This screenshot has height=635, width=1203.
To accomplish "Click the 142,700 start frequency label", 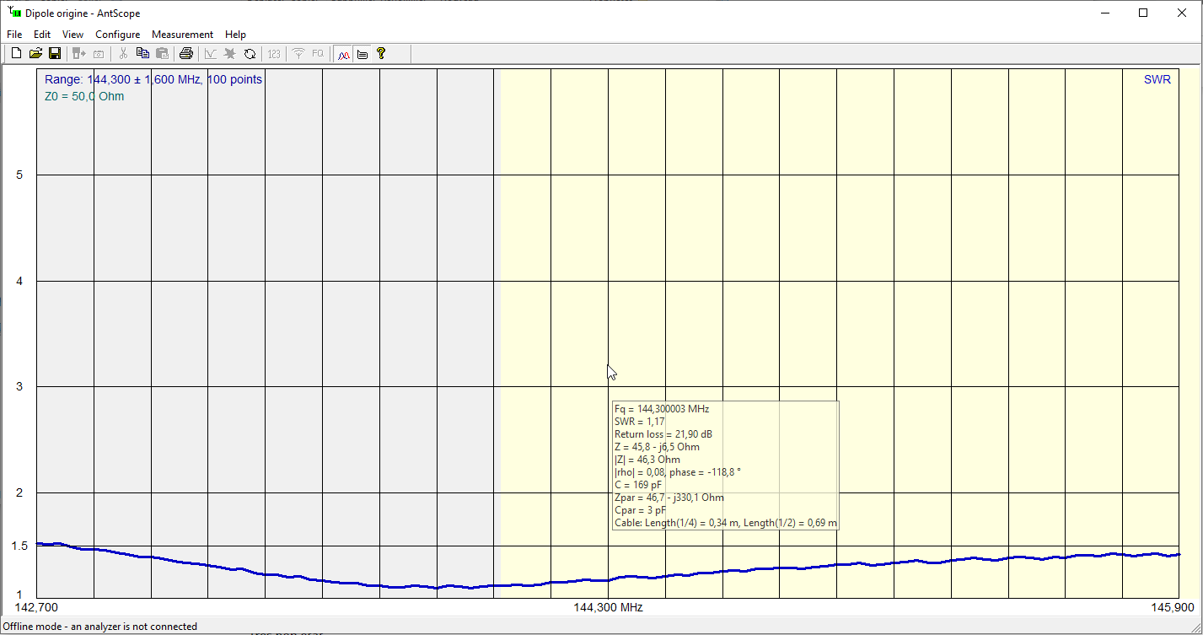I will pyautogui.click(x=36, y=607).
